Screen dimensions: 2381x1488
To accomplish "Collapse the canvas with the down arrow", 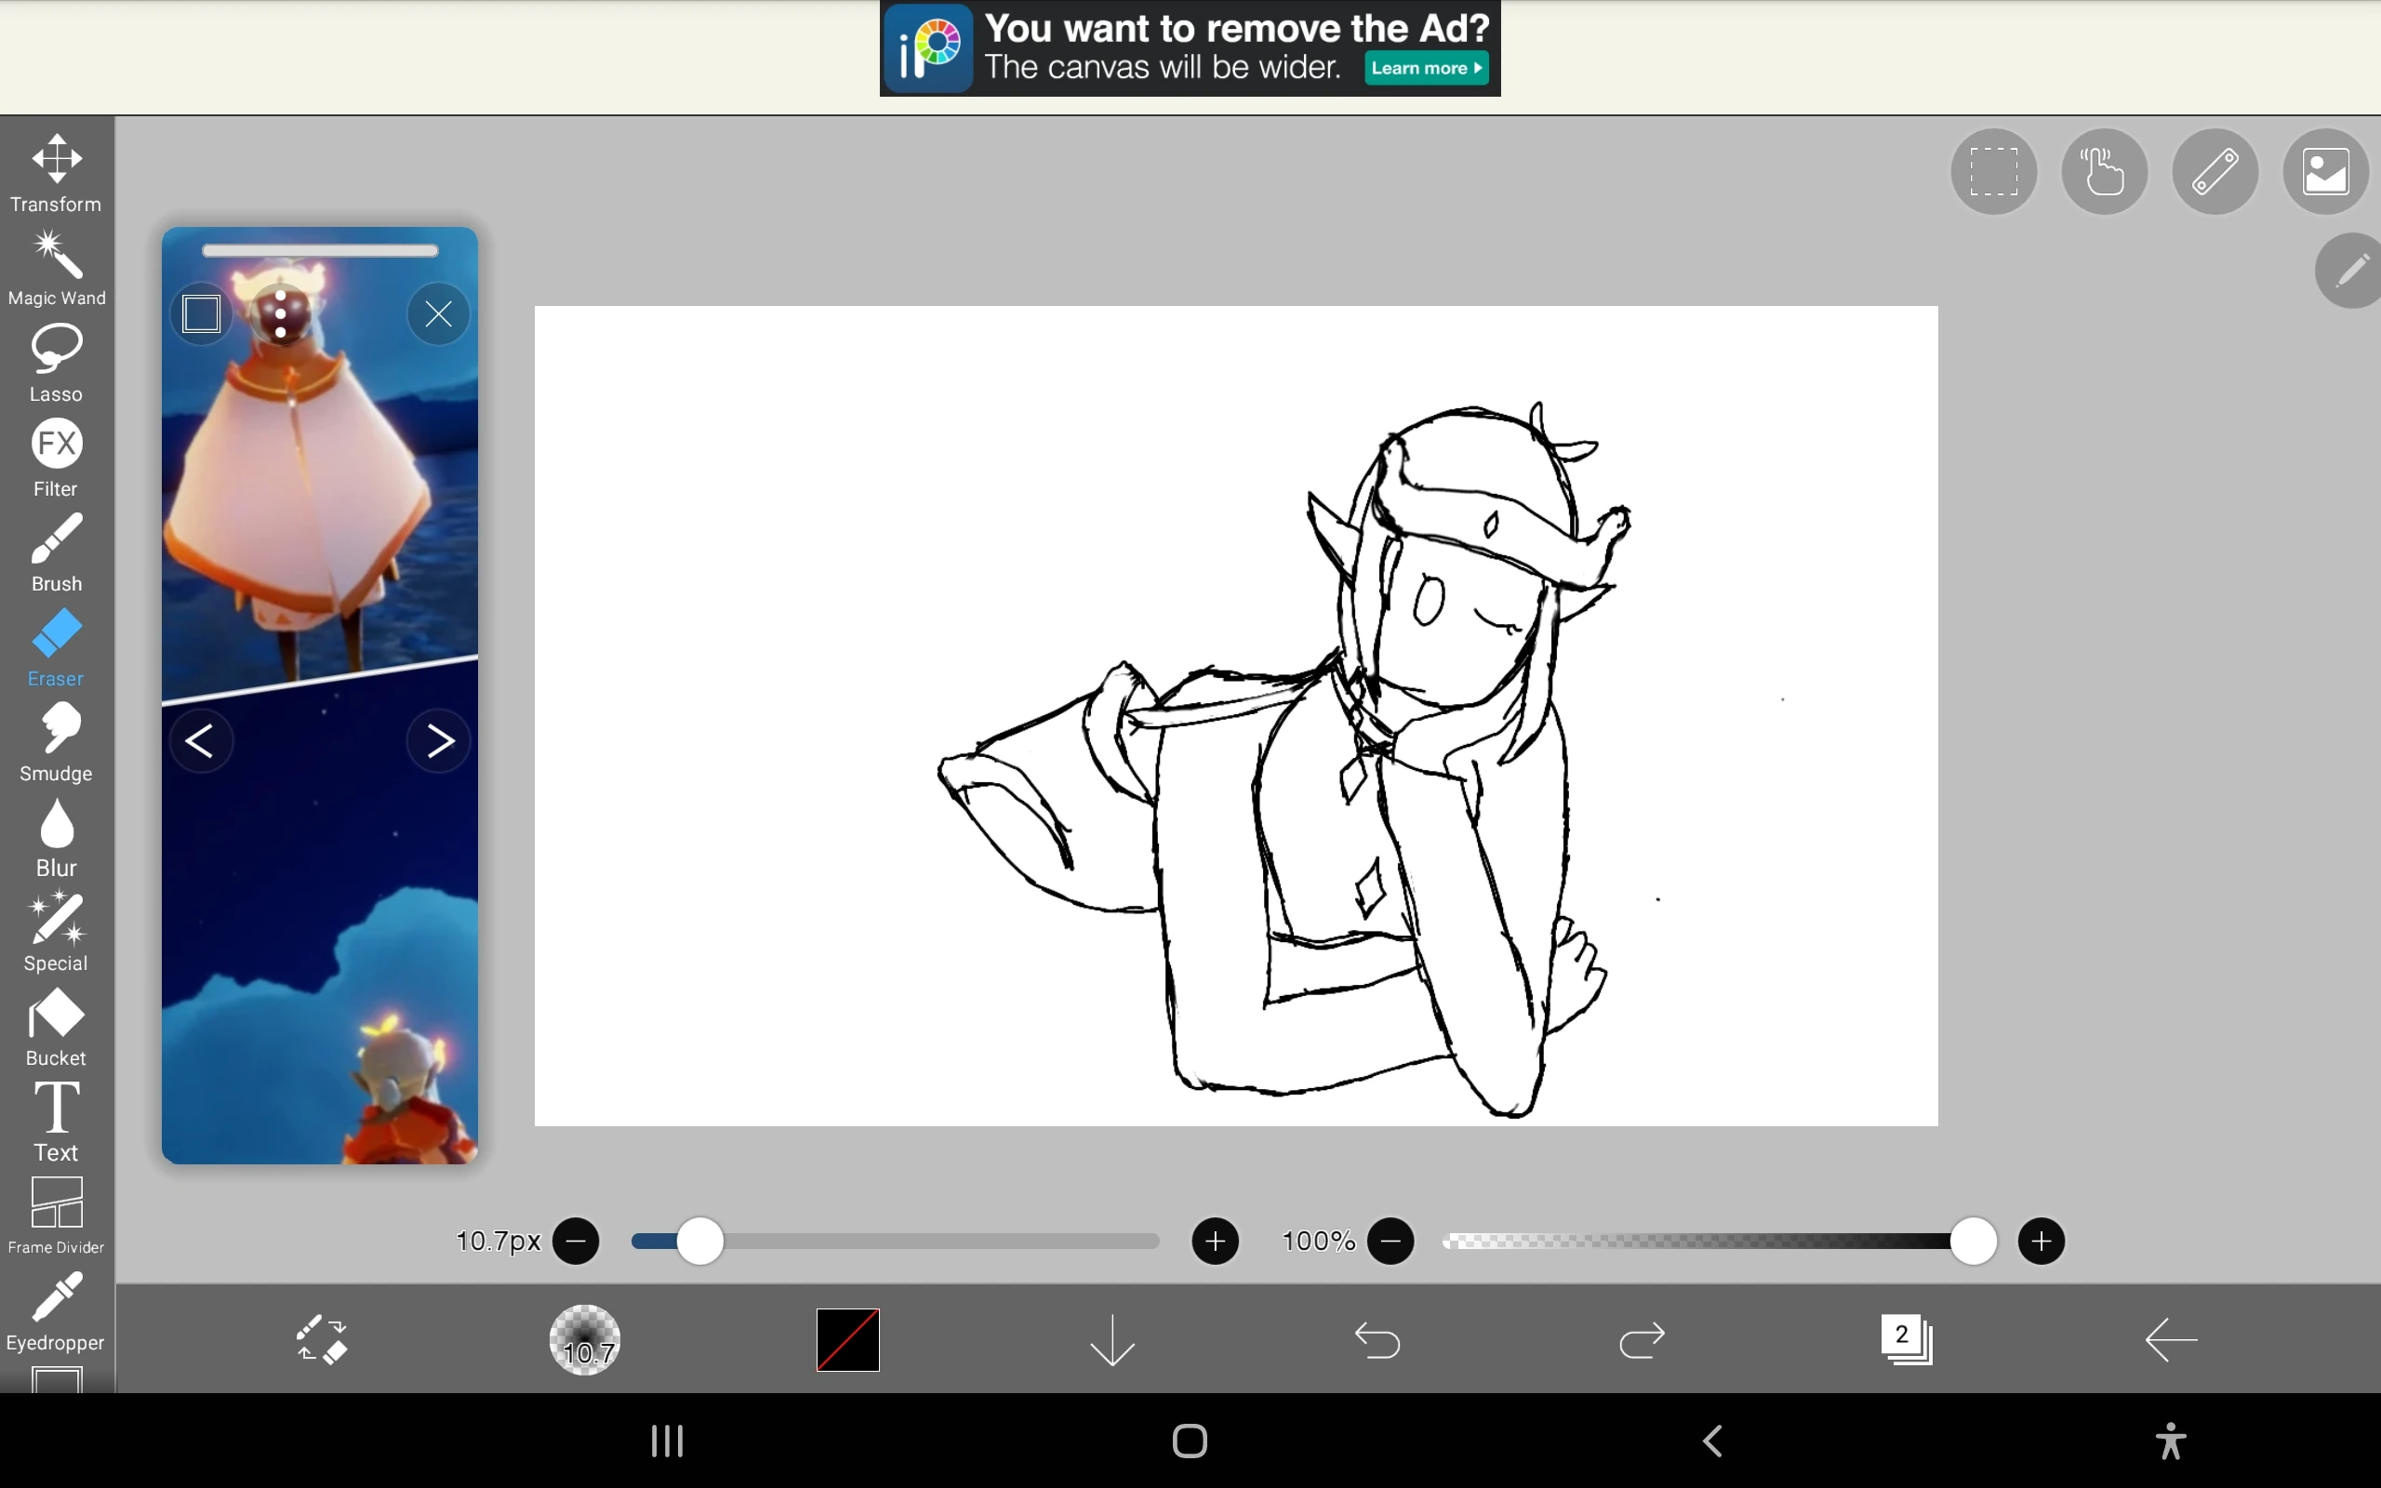I will tap(1111, 1339).
